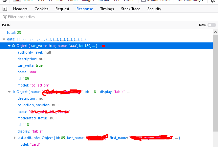The width and height of the screenshot is (218, 147).
Task: Expand the last-edit-info object
Action: [x=14, y=138]
